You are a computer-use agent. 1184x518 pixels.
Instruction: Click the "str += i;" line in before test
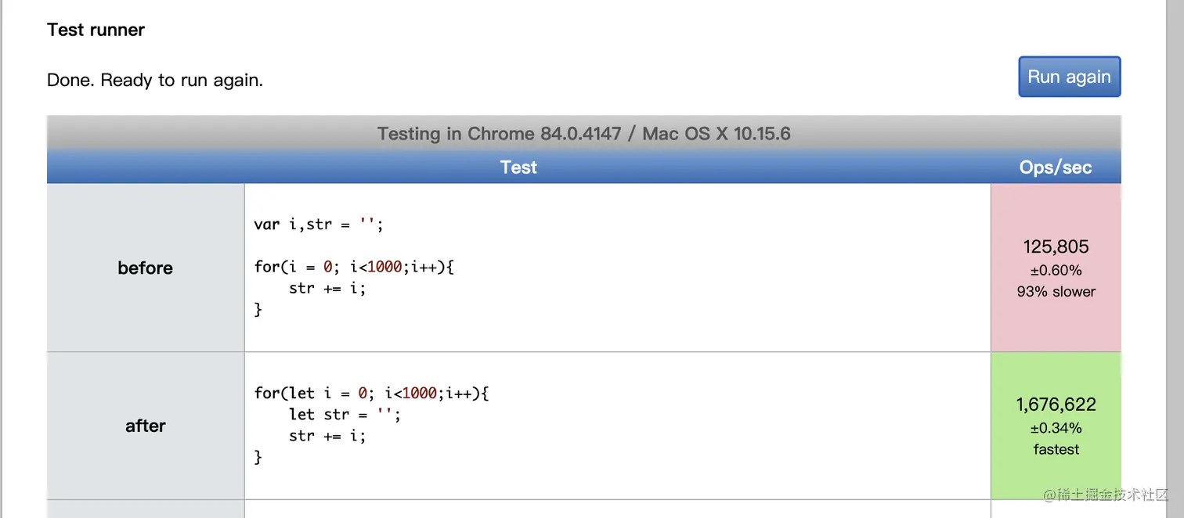click(x=327, y=288)
